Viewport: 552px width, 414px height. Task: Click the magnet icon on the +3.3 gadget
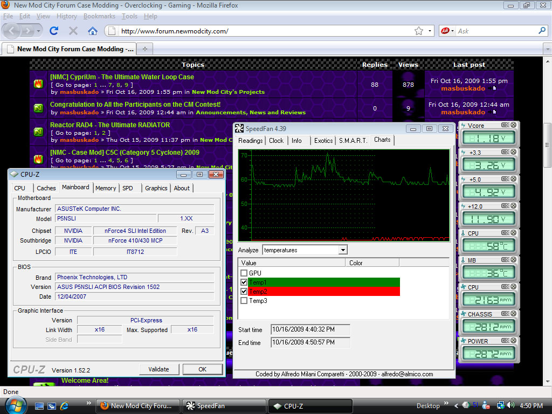pos(505,151)
